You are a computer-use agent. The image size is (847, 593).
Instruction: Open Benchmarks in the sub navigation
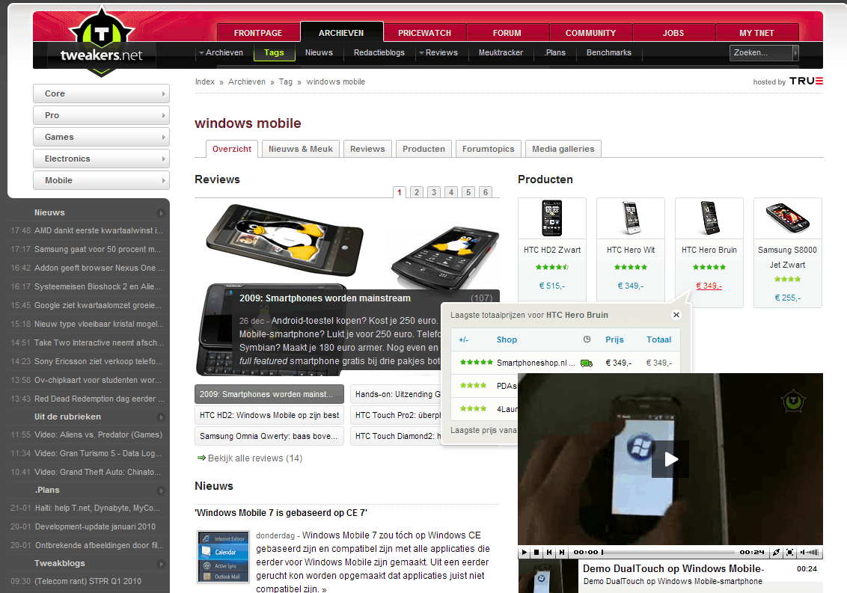coord(609,52)
